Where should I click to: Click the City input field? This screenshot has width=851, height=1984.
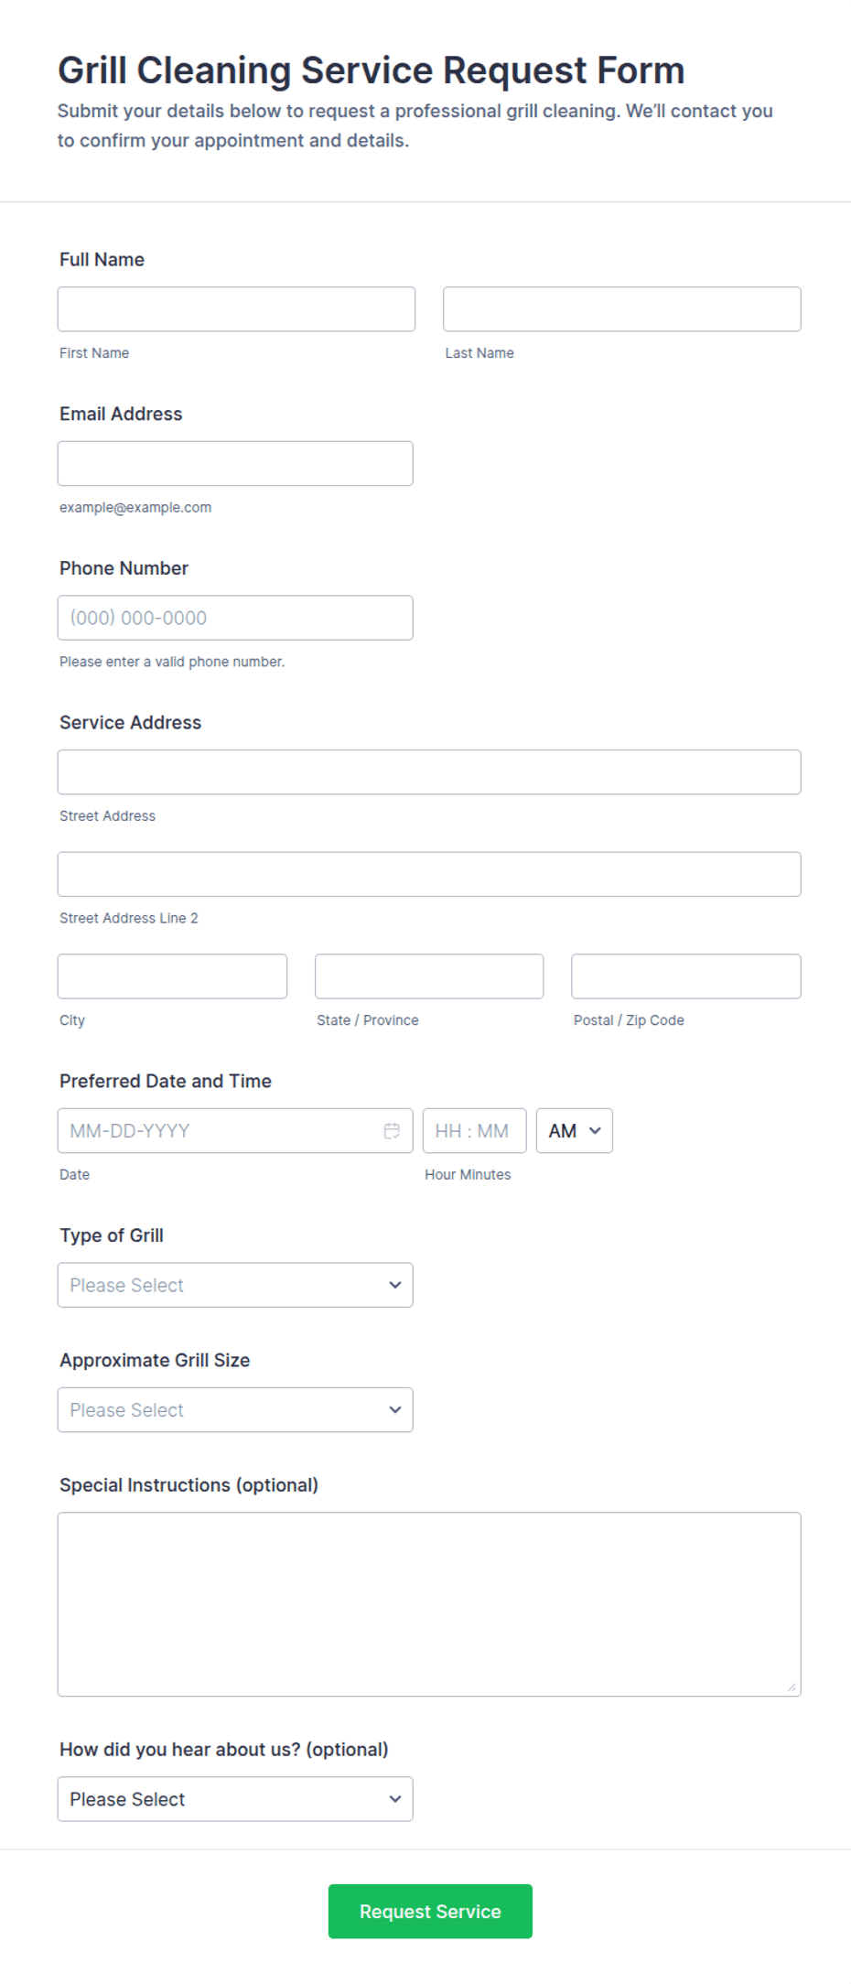pos(172,976)
